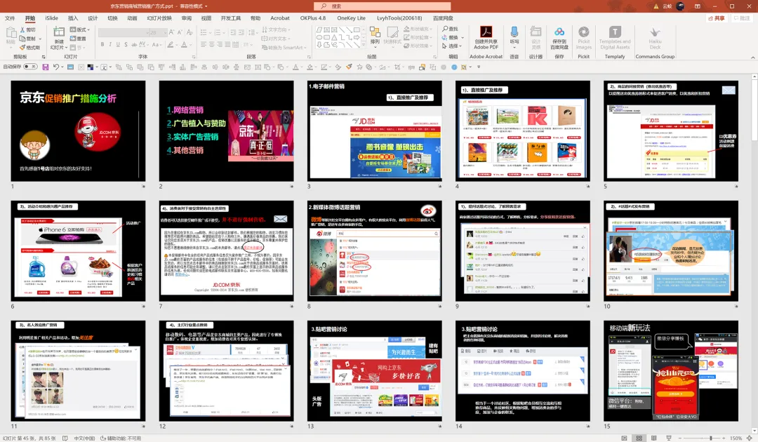Select slide 1 thumbnail 京东促销推广措施分析

[x=79, y=131]
